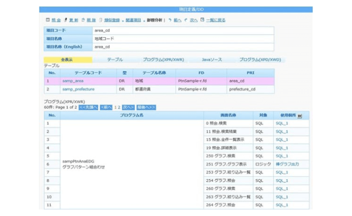Open SQL_1 link in row 1

pos(282,123)
